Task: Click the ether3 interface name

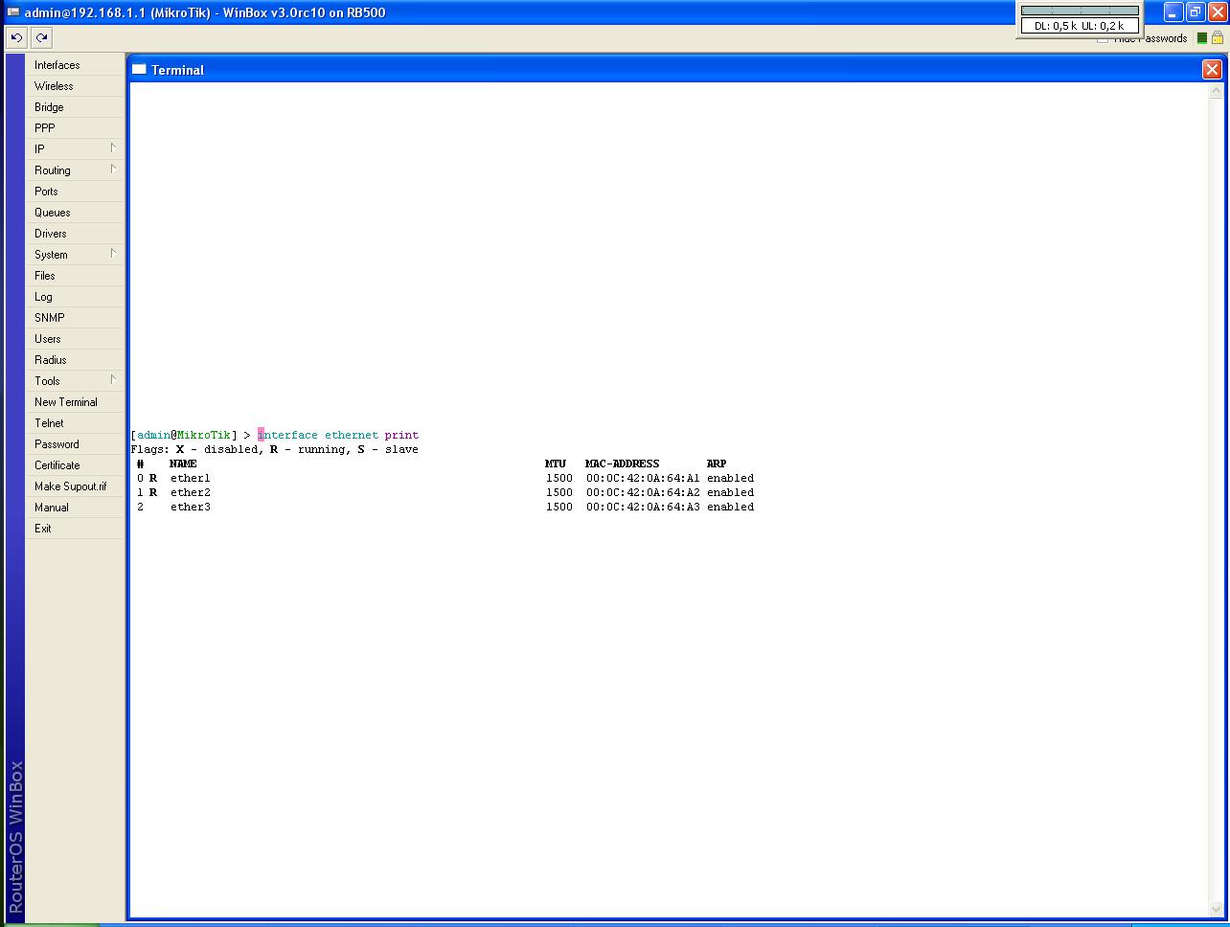Action: coord(190,507)
